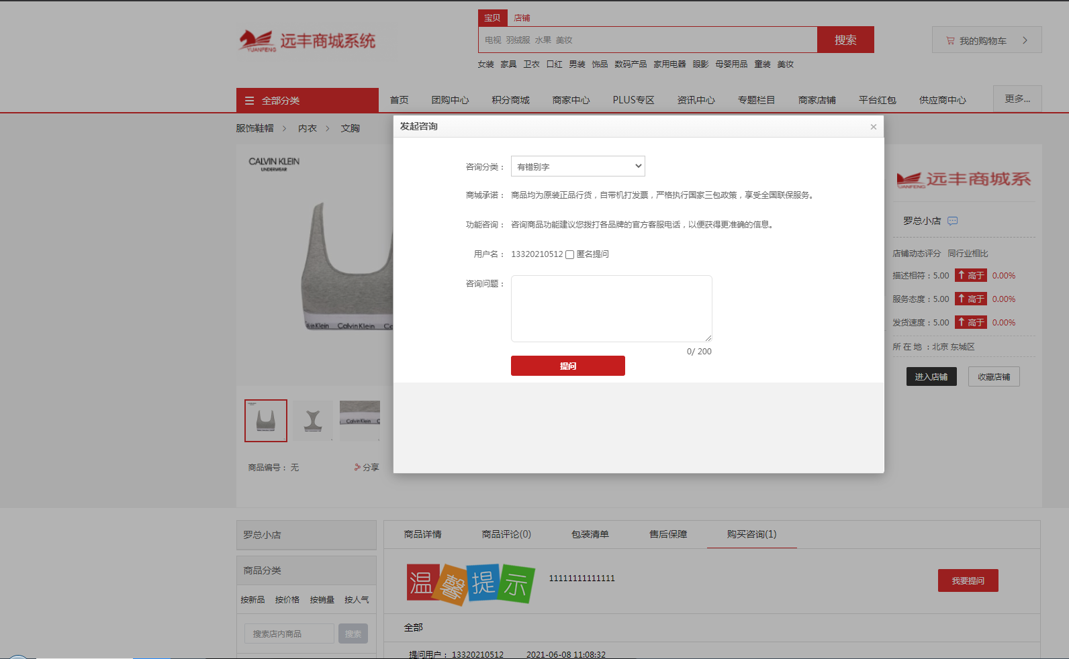Tick the 匿名提问 checkbox
The height and width of the screenshot is (659, 1069).
(x=569, y=254)
